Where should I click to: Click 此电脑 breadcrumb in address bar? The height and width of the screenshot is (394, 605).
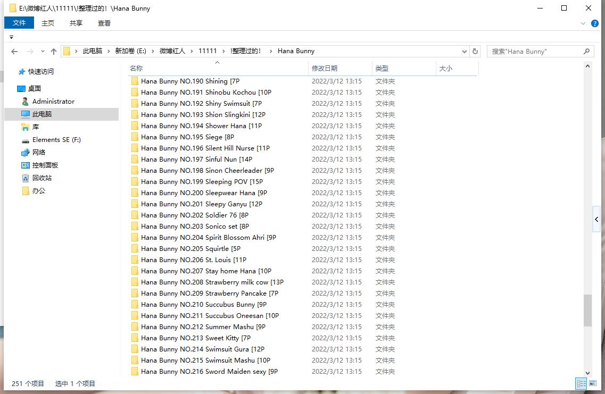coord(93,51)
